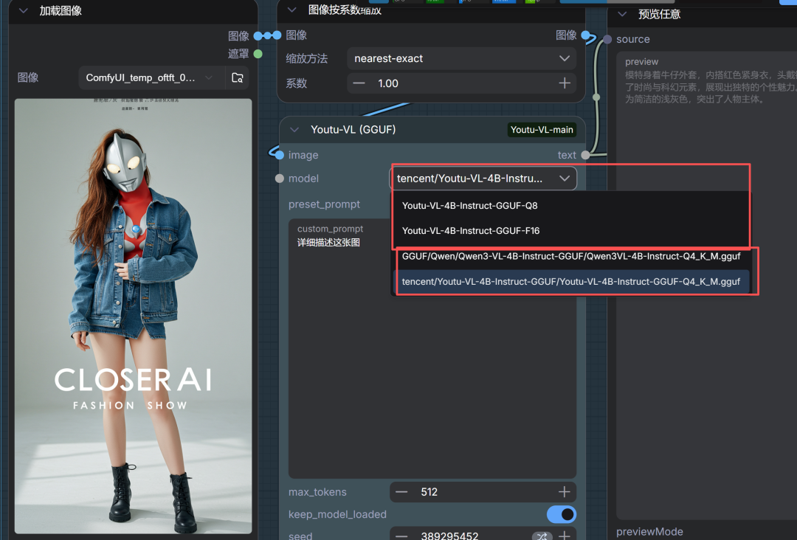797x540 pixels.
Task: Click the 遮罩 green output socket
Action: [x=258, y=53]
